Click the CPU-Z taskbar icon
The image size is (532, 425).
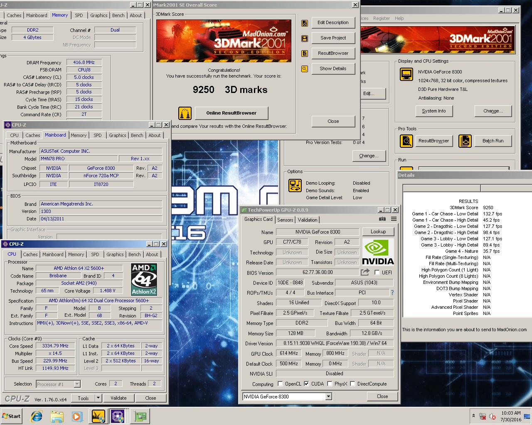(118, 416)
